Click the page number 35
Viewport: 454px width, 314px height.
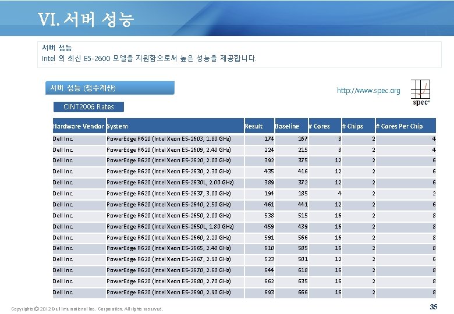click(434, 307)
